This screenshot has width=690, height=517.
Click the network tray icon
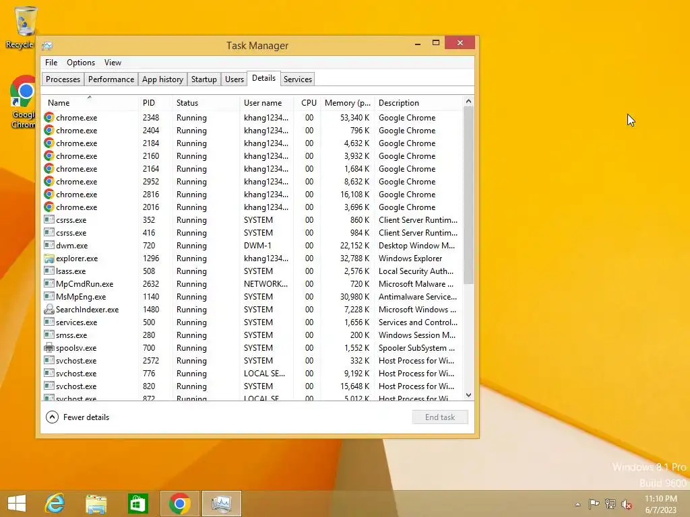[x=610, y=504]
